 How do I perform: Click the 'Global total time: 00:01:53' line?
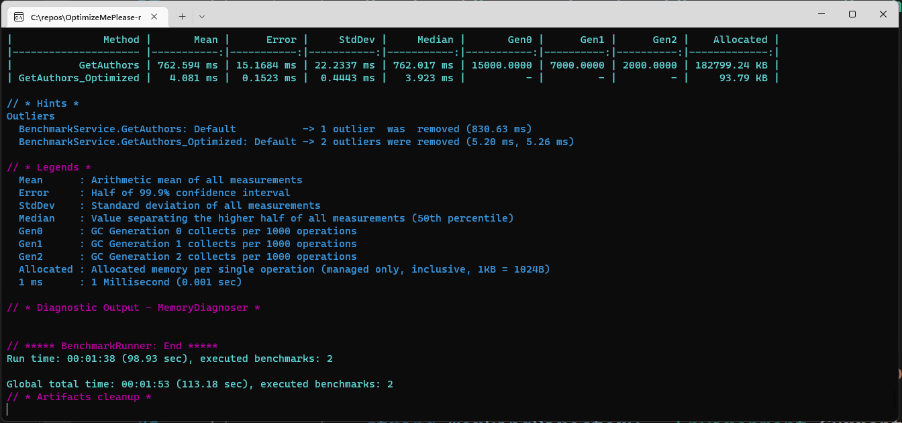200,384
